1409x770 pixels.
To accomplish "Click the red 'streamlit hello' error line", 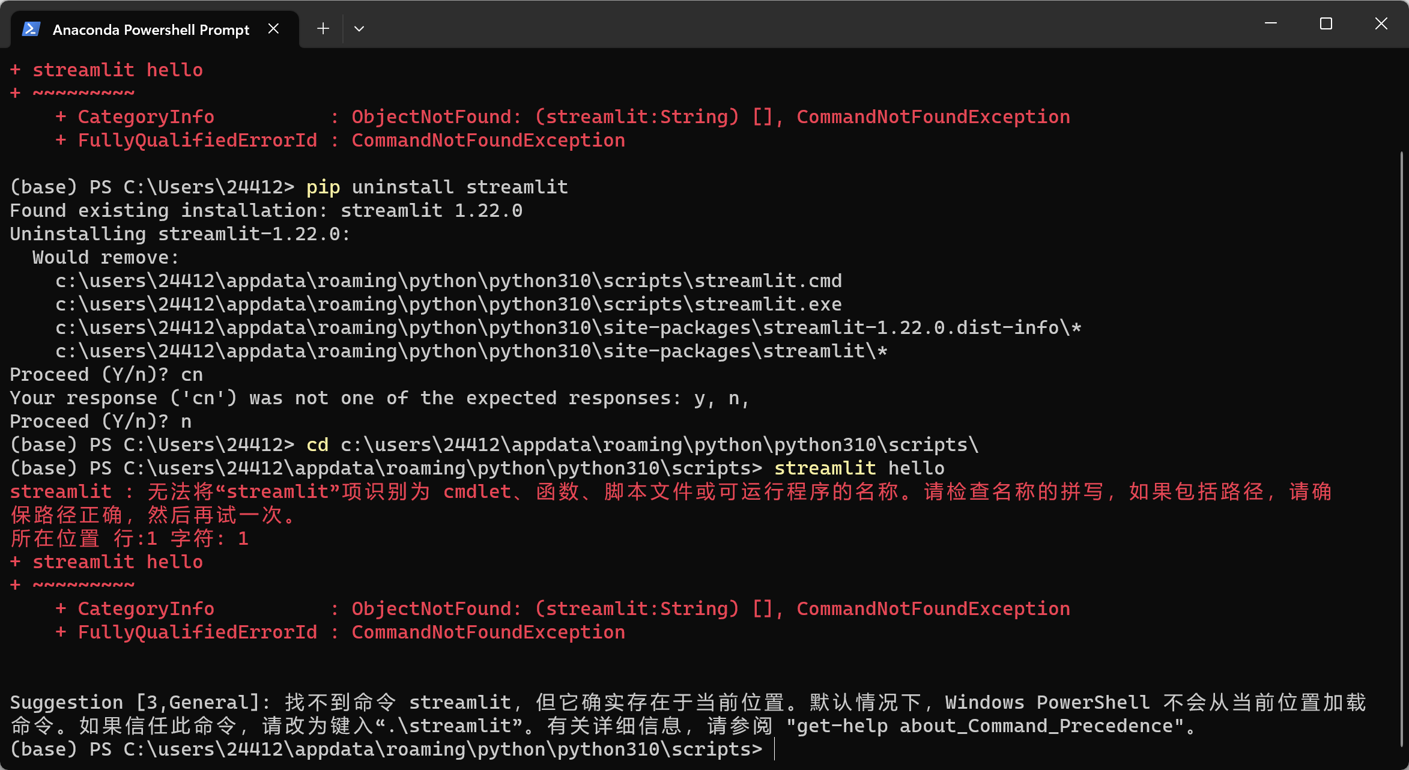I will (x=106, y=562).
